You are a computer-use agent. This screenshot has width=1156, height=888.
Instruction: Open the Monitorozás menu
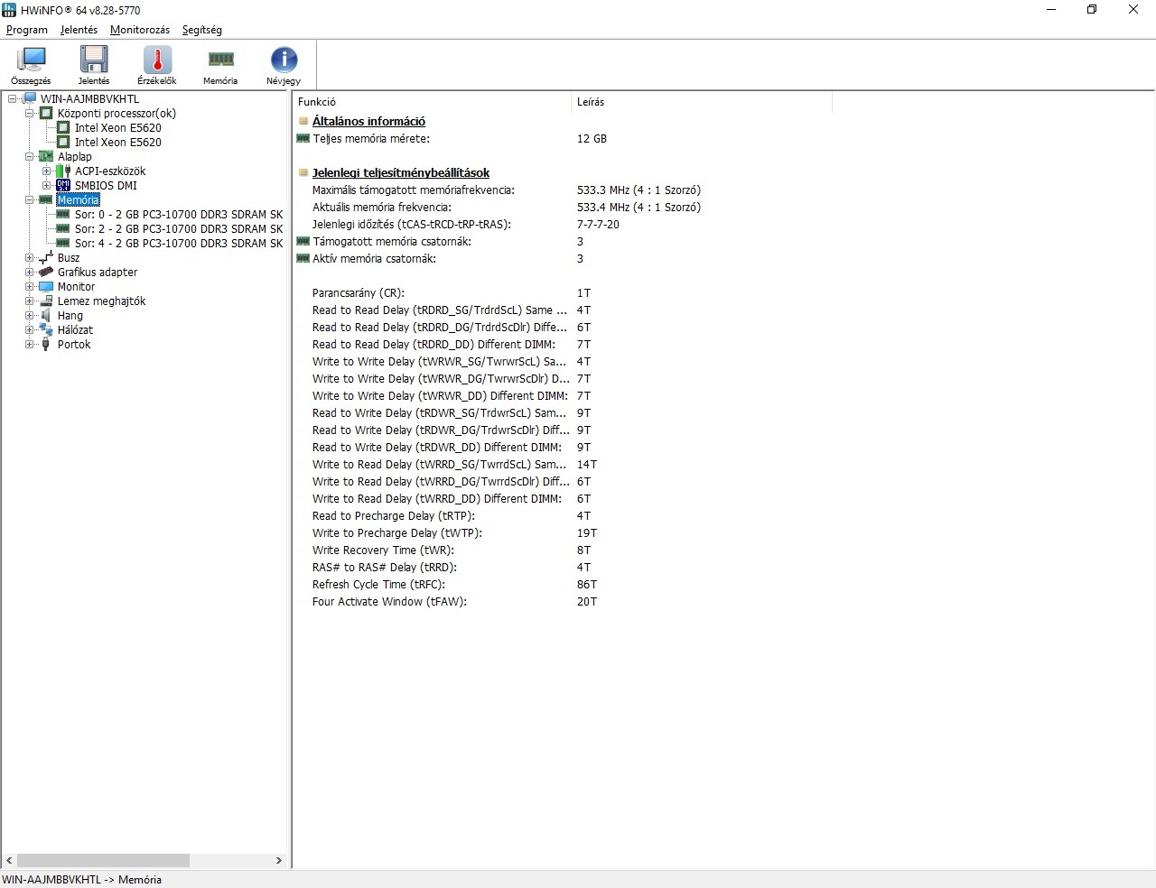[140, 30]
